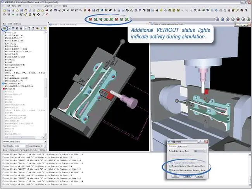Open the Info menu
Viewport: 252px width, 189px height.
click(x=19, y=6)
